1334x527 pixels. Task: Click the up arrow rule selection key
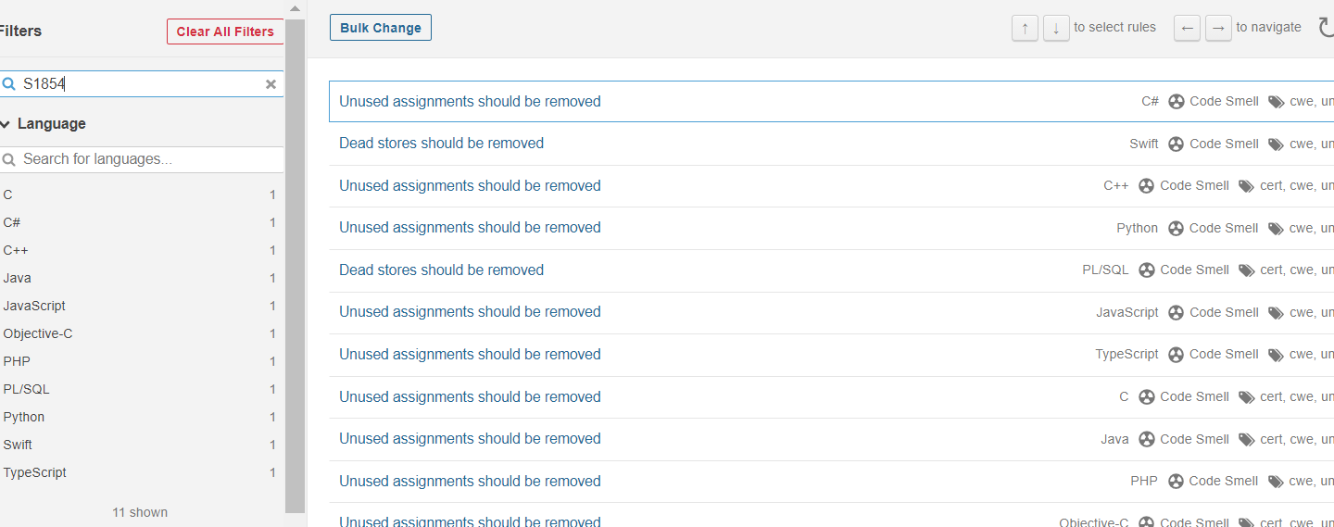[x=1025, y=28]
